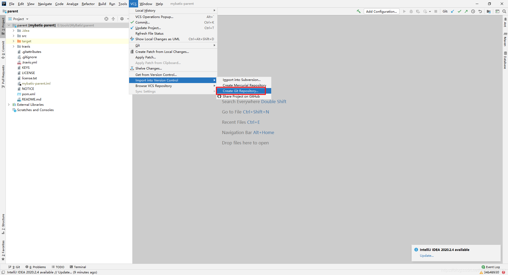
Task: Select Import into Subversion...
Action: [244, 80]
